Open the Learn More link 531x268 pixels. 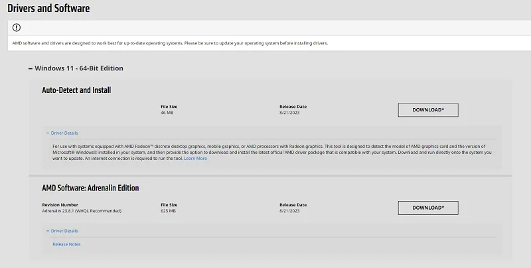tap(195, 159)
